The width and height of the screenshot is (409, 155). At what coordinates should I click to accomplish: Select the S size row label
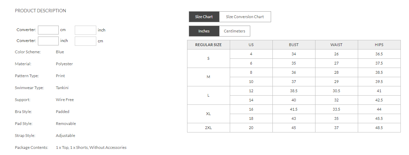[x=208, y=58]
